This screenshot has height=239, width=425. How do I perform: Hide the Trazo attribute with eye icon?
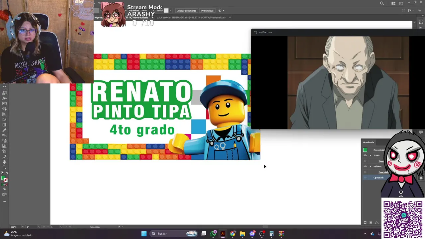(x=365, y=155)
